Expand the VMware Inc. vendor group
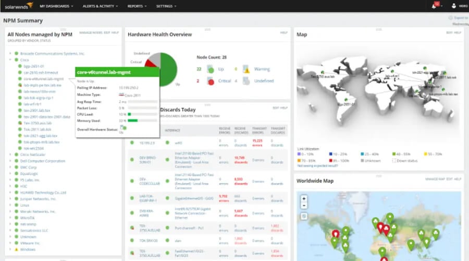The image size is (469, 261). (x=10, y=243)
